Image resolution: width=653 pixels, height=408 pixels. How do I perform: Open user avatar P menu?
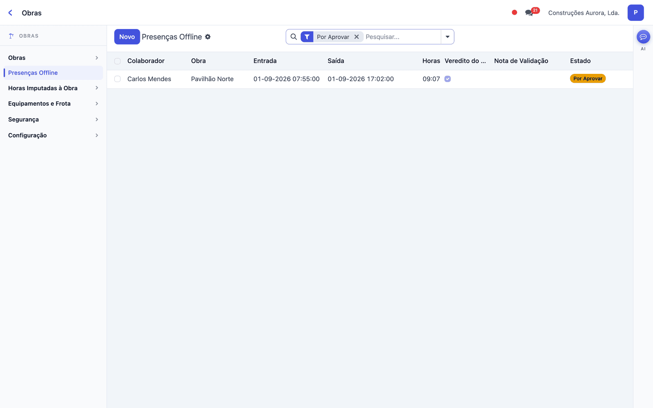tap(635, 13)
